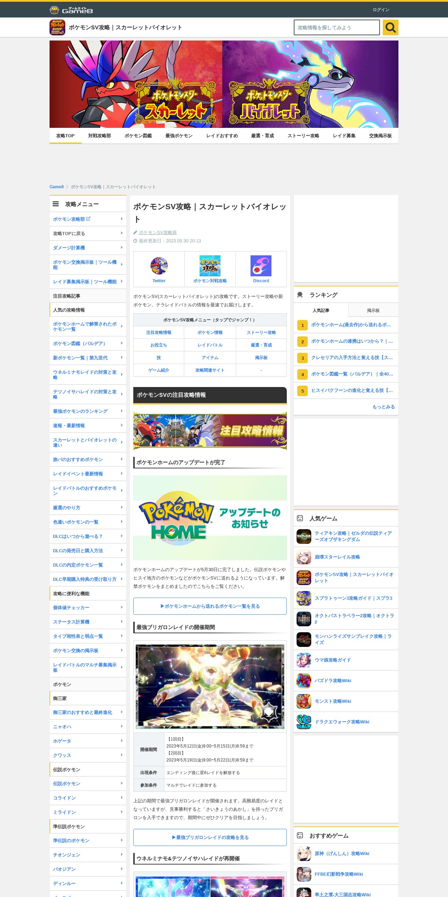Image resolution: width=448 pixels, height=897 pixels.
Task: Select the 対戦攻略部 navigation tab
Action: tap(99, 136)
